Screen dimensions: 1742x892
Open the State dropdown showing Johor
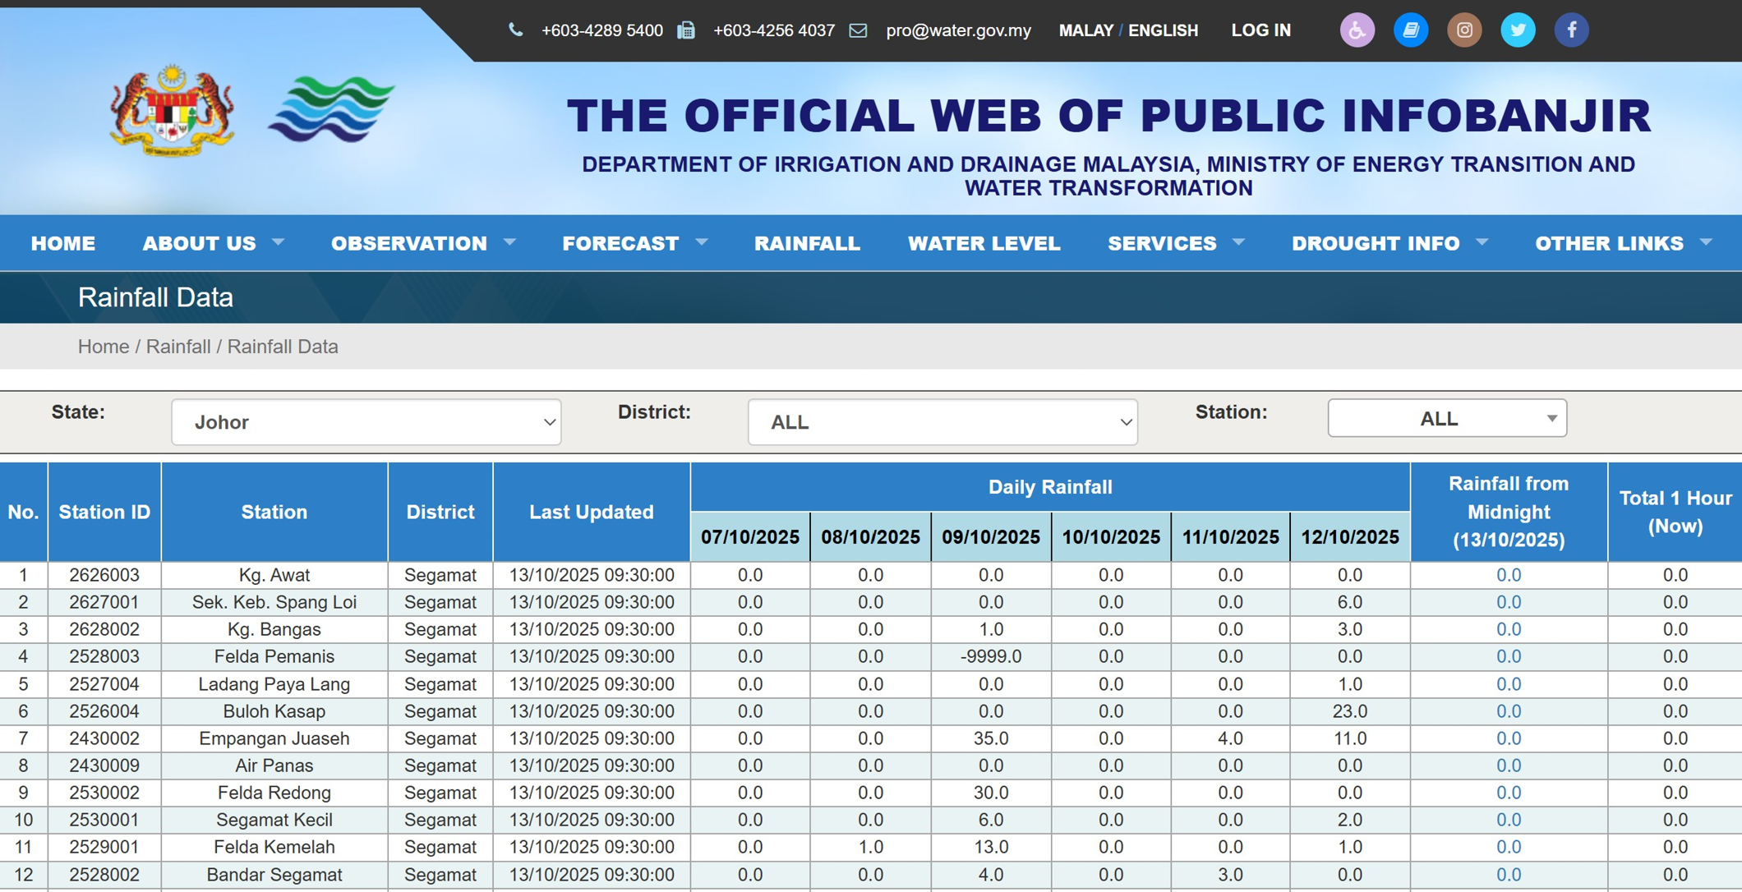[x=366, y=422]
